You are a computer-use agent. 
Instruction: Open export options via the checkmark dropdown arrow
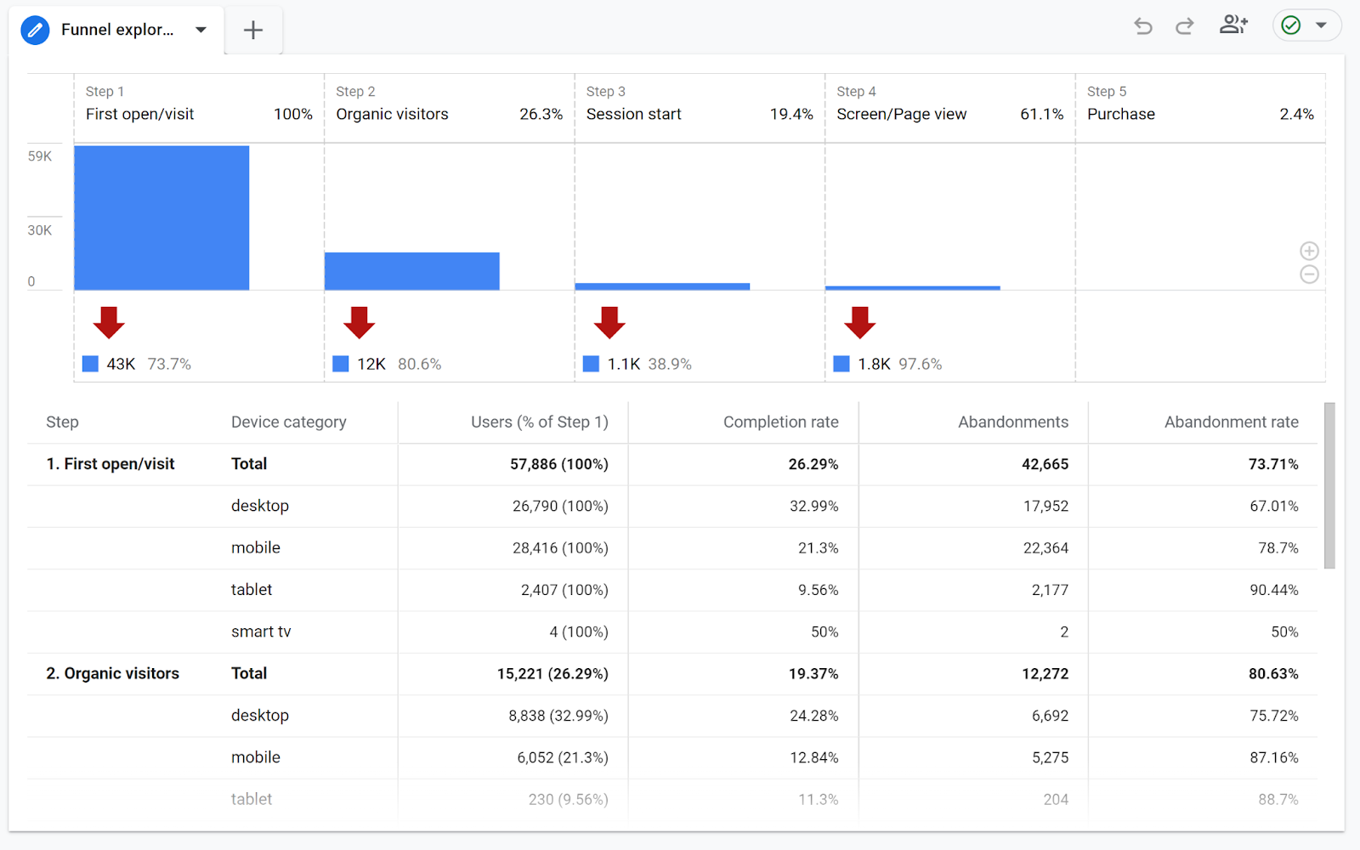pyautogui.click(x=1320, y=25)
